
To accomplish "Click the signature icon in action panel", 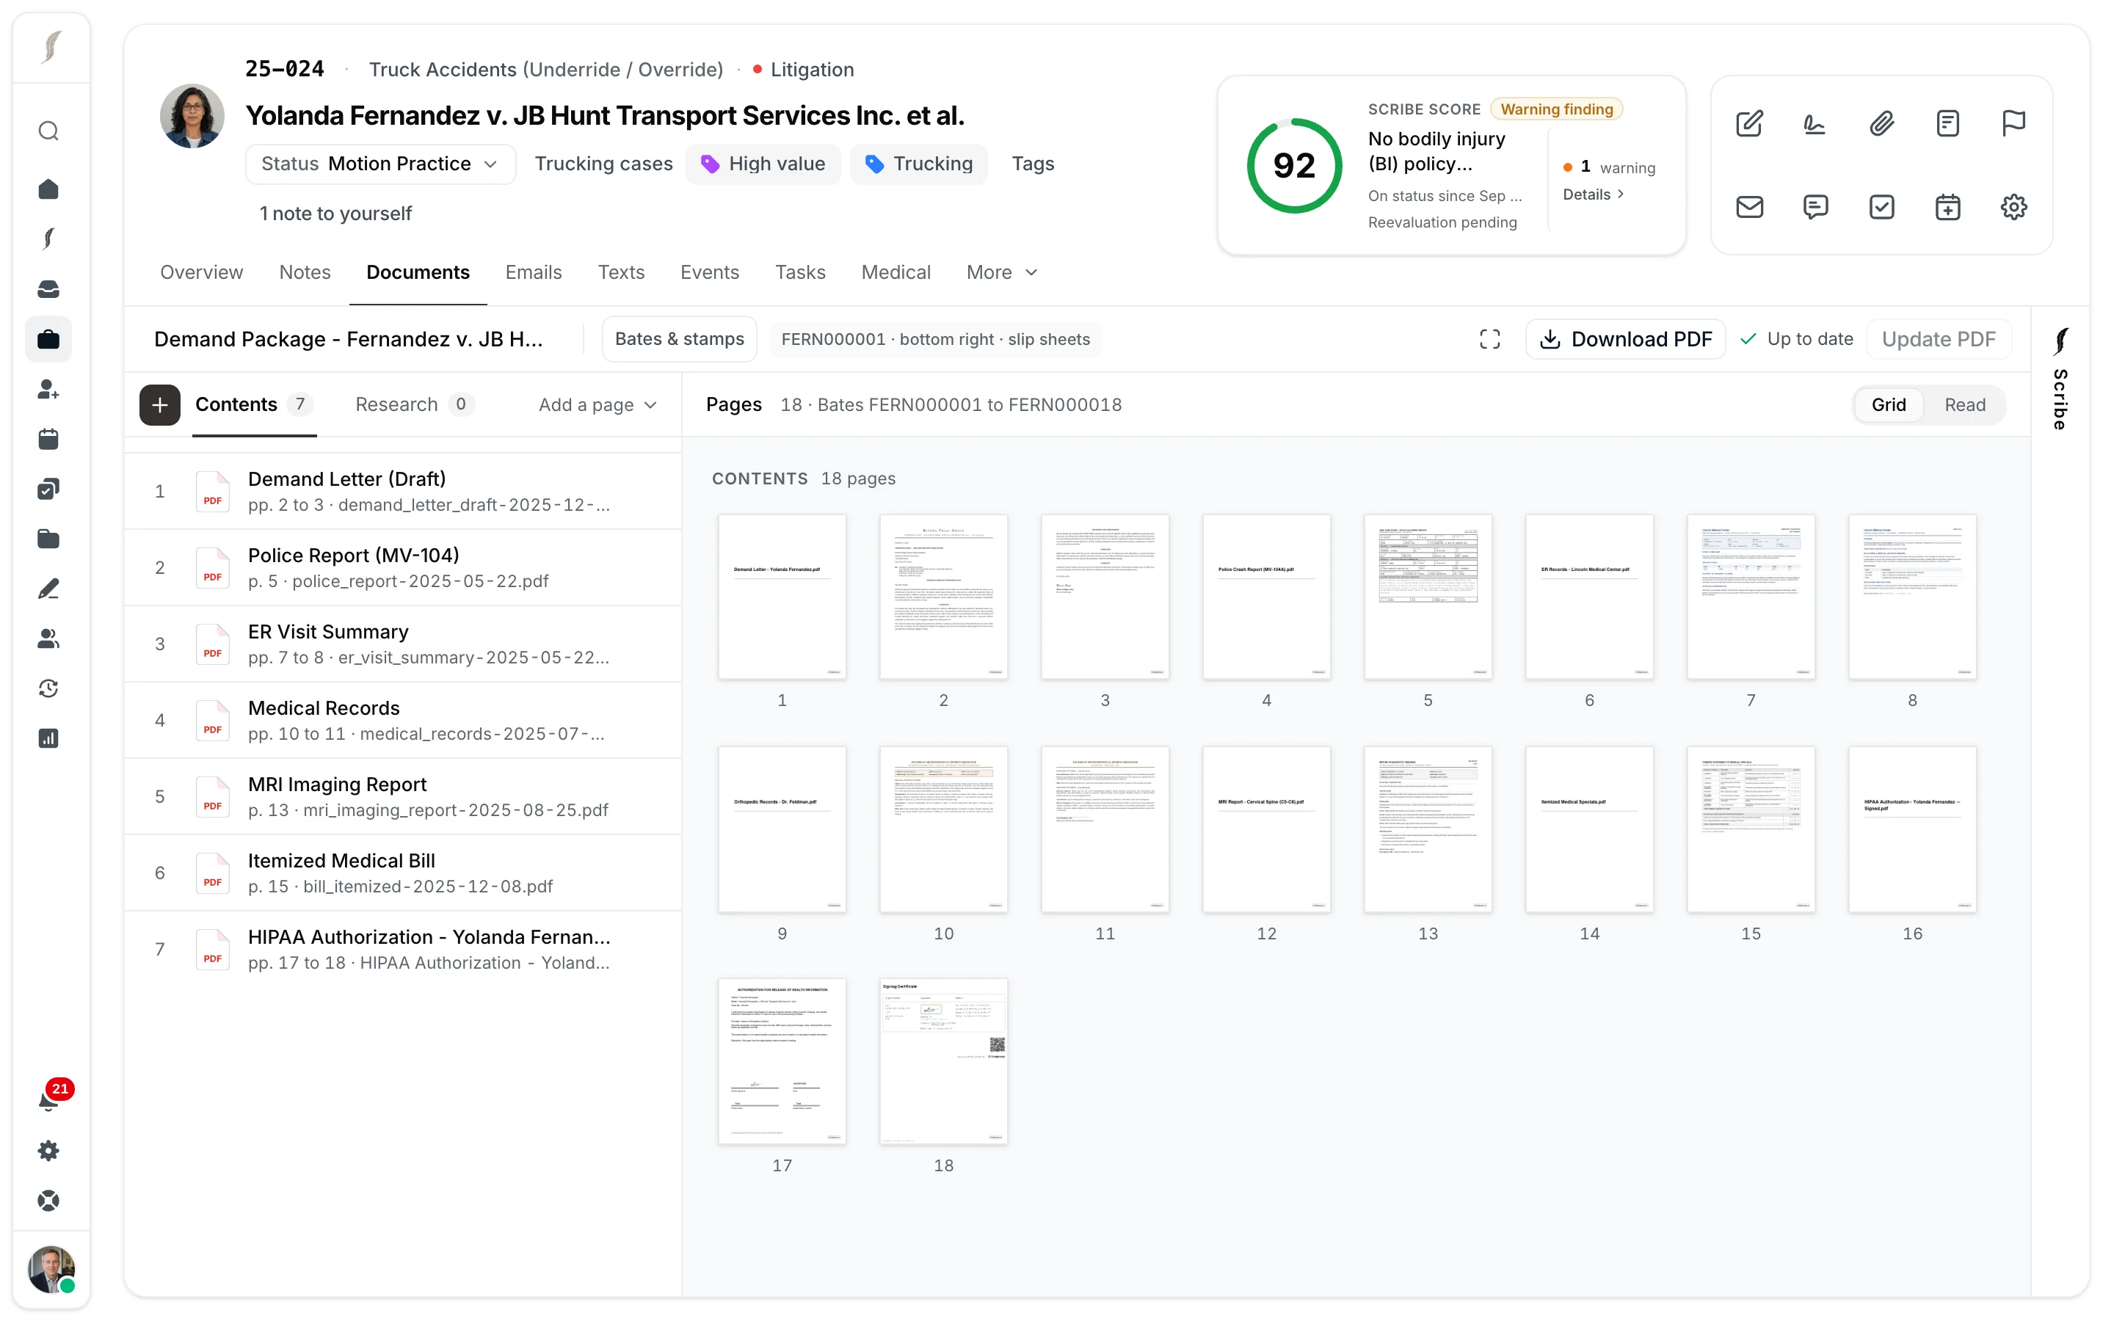I will click(x=1815, y=123).
